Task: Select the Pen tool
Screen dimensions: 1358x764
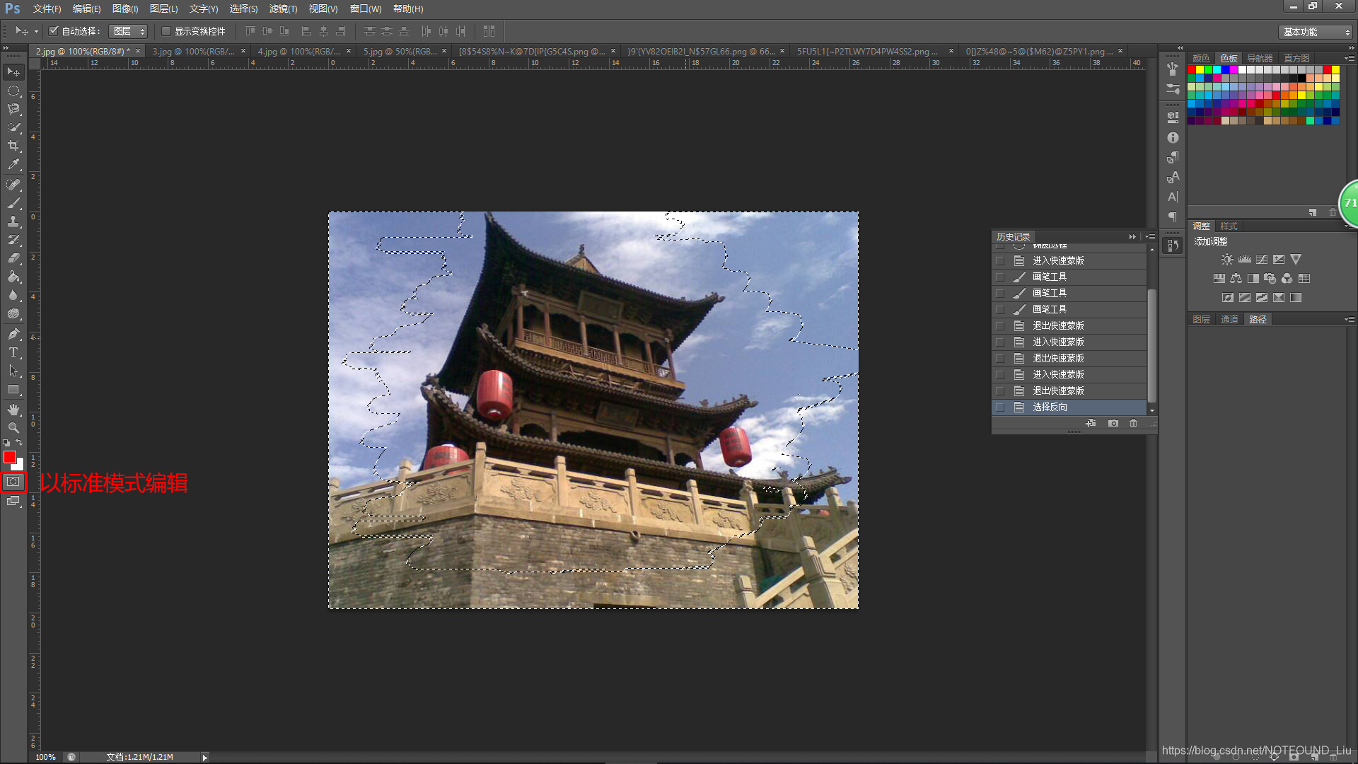Action: [x=13, y=334]
